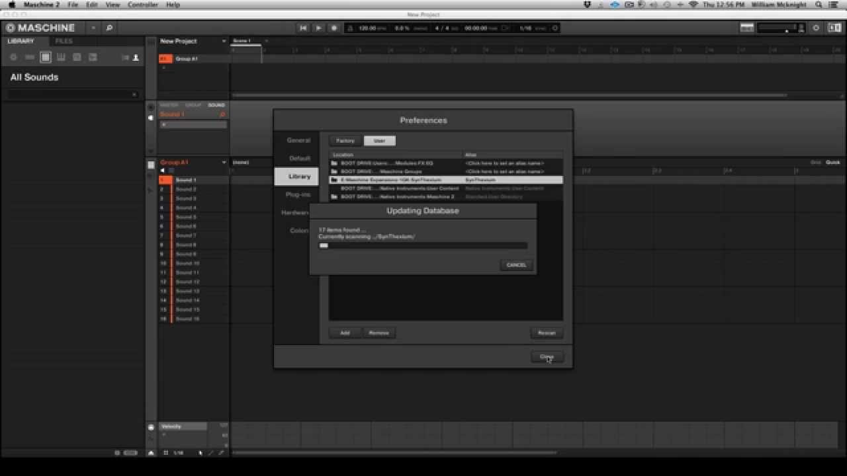Select the Groups file type icon

[x=30, y=58]
